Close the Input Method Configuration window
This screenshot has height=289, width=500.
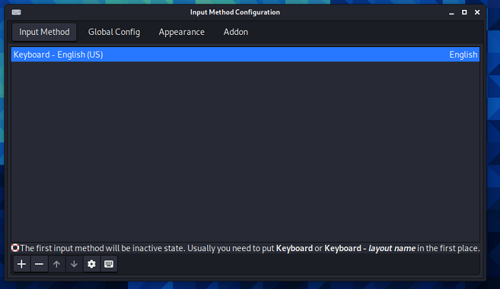click(x=481, y=12)
